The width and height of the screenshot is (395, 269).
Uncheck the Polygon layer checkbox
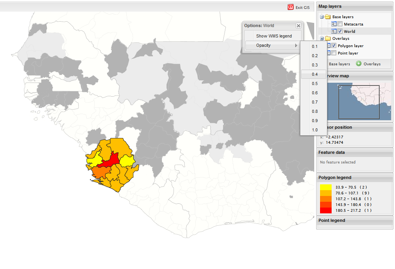click(x=334, y=46)
